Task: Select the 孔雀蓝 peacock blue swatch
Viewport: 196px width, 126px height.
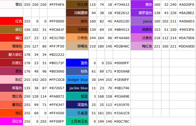Action: pyautogui.click(x=77, y=113)
